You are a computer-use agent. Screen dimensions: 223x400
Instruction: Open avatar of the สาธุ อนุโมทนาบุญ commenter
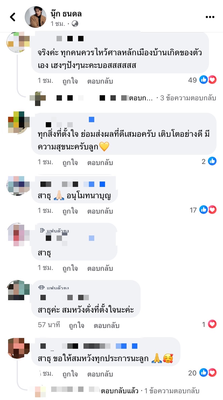coord(16,185)
